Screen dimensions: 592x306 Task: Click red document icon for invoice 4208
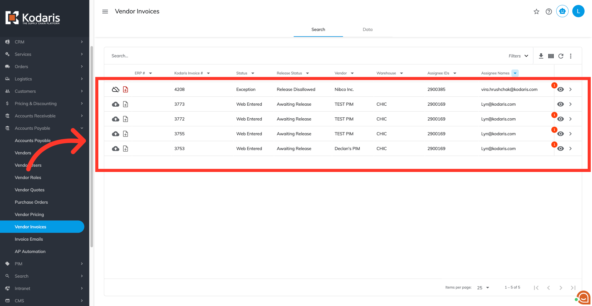(x=125, y=89)
